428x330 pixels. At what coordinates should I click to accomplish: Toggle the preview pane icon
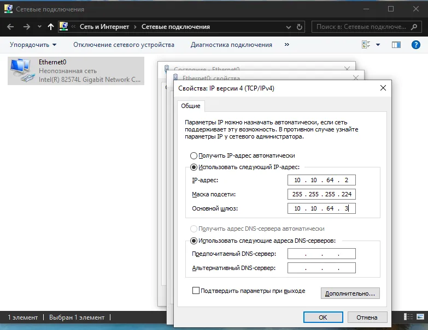pos(396,45)
